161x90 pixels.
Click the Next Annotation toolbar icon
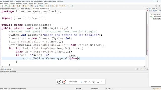[53, 6]
